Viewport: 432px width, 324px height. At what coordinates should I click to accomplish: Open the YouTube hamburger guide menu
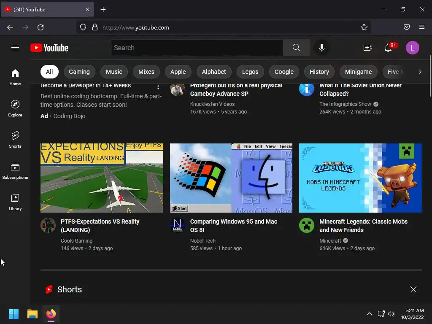pos(15,48)
